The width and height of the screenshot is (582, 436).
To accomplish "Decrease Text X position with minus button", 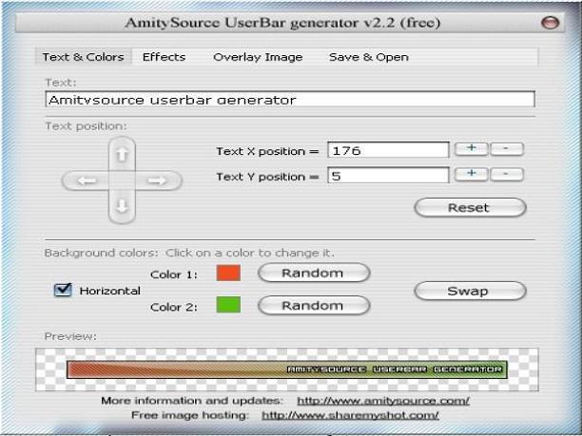I will (x=507, y=149).
